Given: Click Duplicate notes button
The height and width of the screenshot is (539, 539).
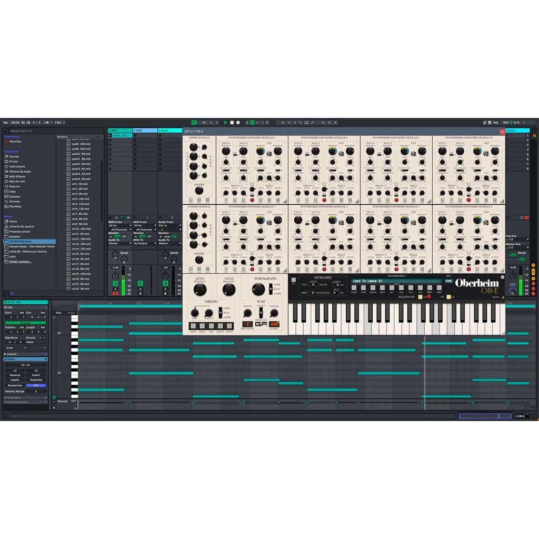Looking at the screenshot, I should [x=36, y=380].
